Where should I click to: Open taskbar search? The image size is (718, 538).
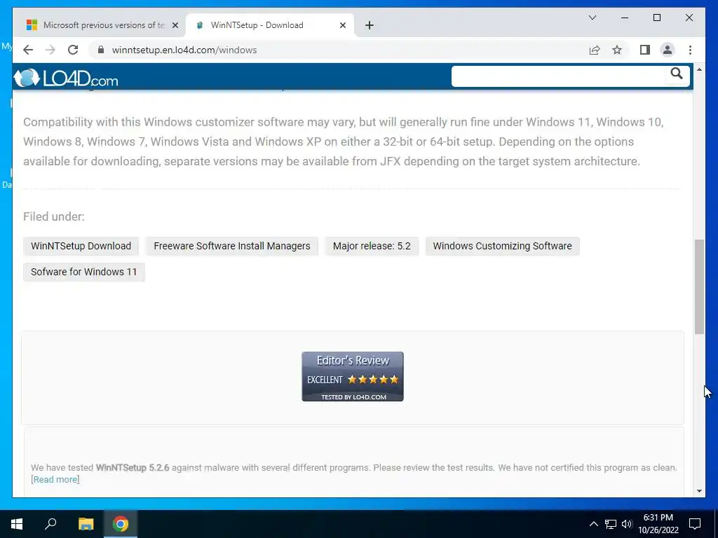(50, 524)
